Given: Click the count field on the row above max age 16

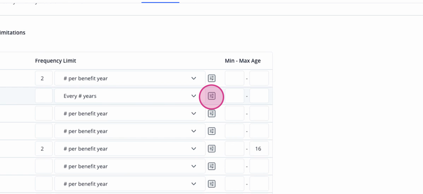Looking at the screenshot, I should (44, 131).
